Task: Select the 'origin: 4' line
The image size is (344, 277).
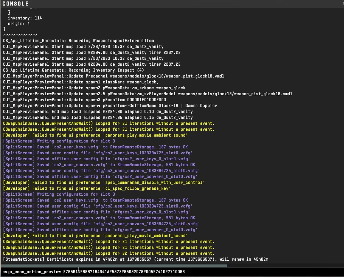Action: tap(19, 24)
